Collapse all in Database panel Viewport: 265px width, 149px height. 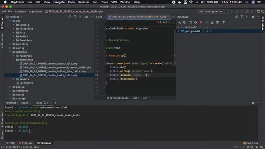coord(247,17)
